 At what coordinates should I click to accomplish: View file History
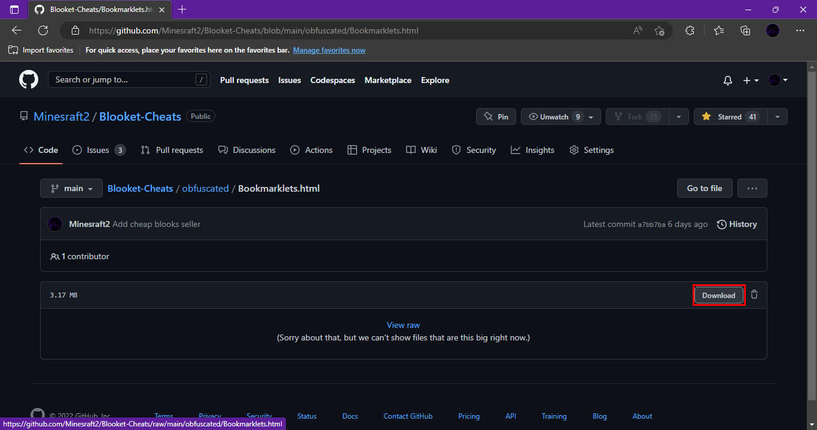(737, 224)
